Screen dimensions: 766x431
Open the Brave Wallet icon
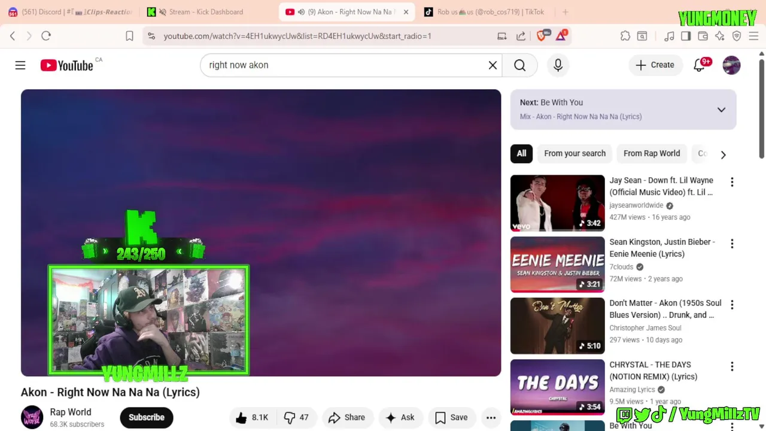pos(703,36)
